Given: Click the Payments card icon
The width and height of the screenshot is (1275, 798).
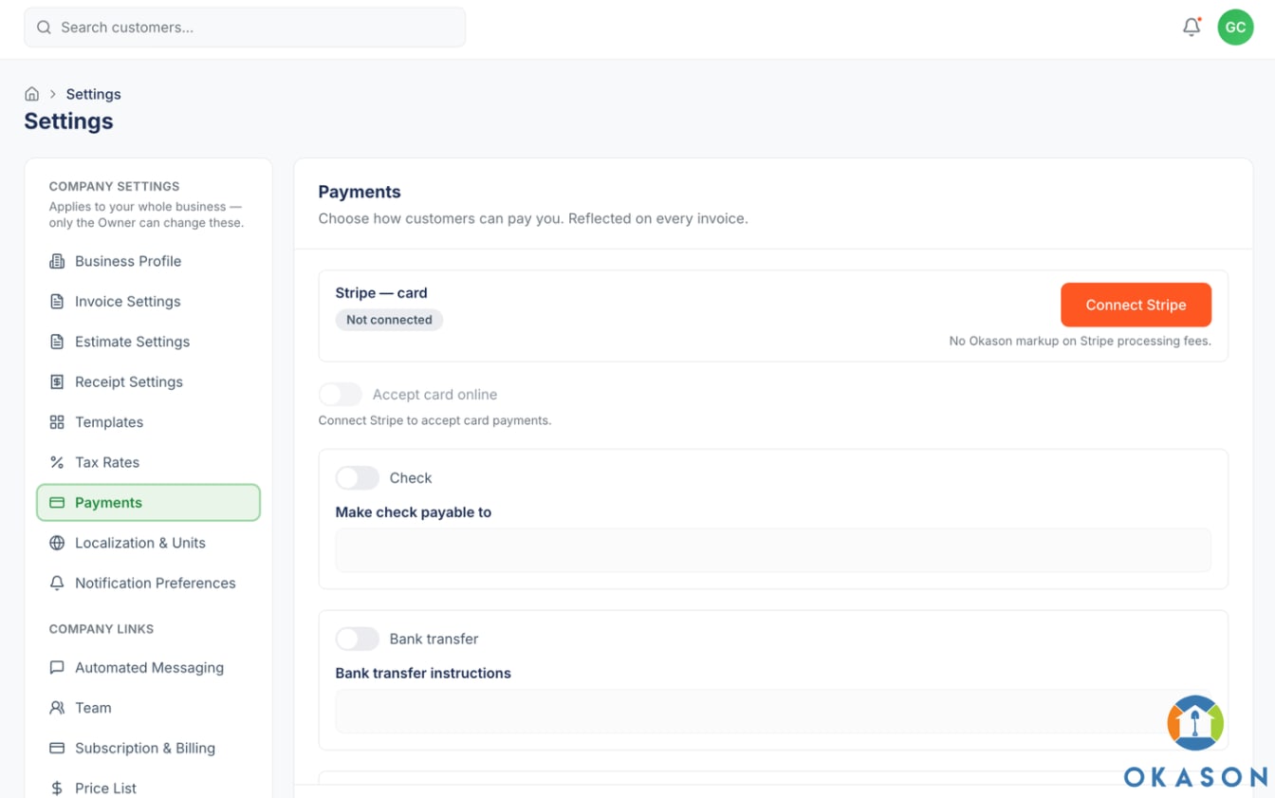Looking at the screenshot, I should (x=57, y=503).
